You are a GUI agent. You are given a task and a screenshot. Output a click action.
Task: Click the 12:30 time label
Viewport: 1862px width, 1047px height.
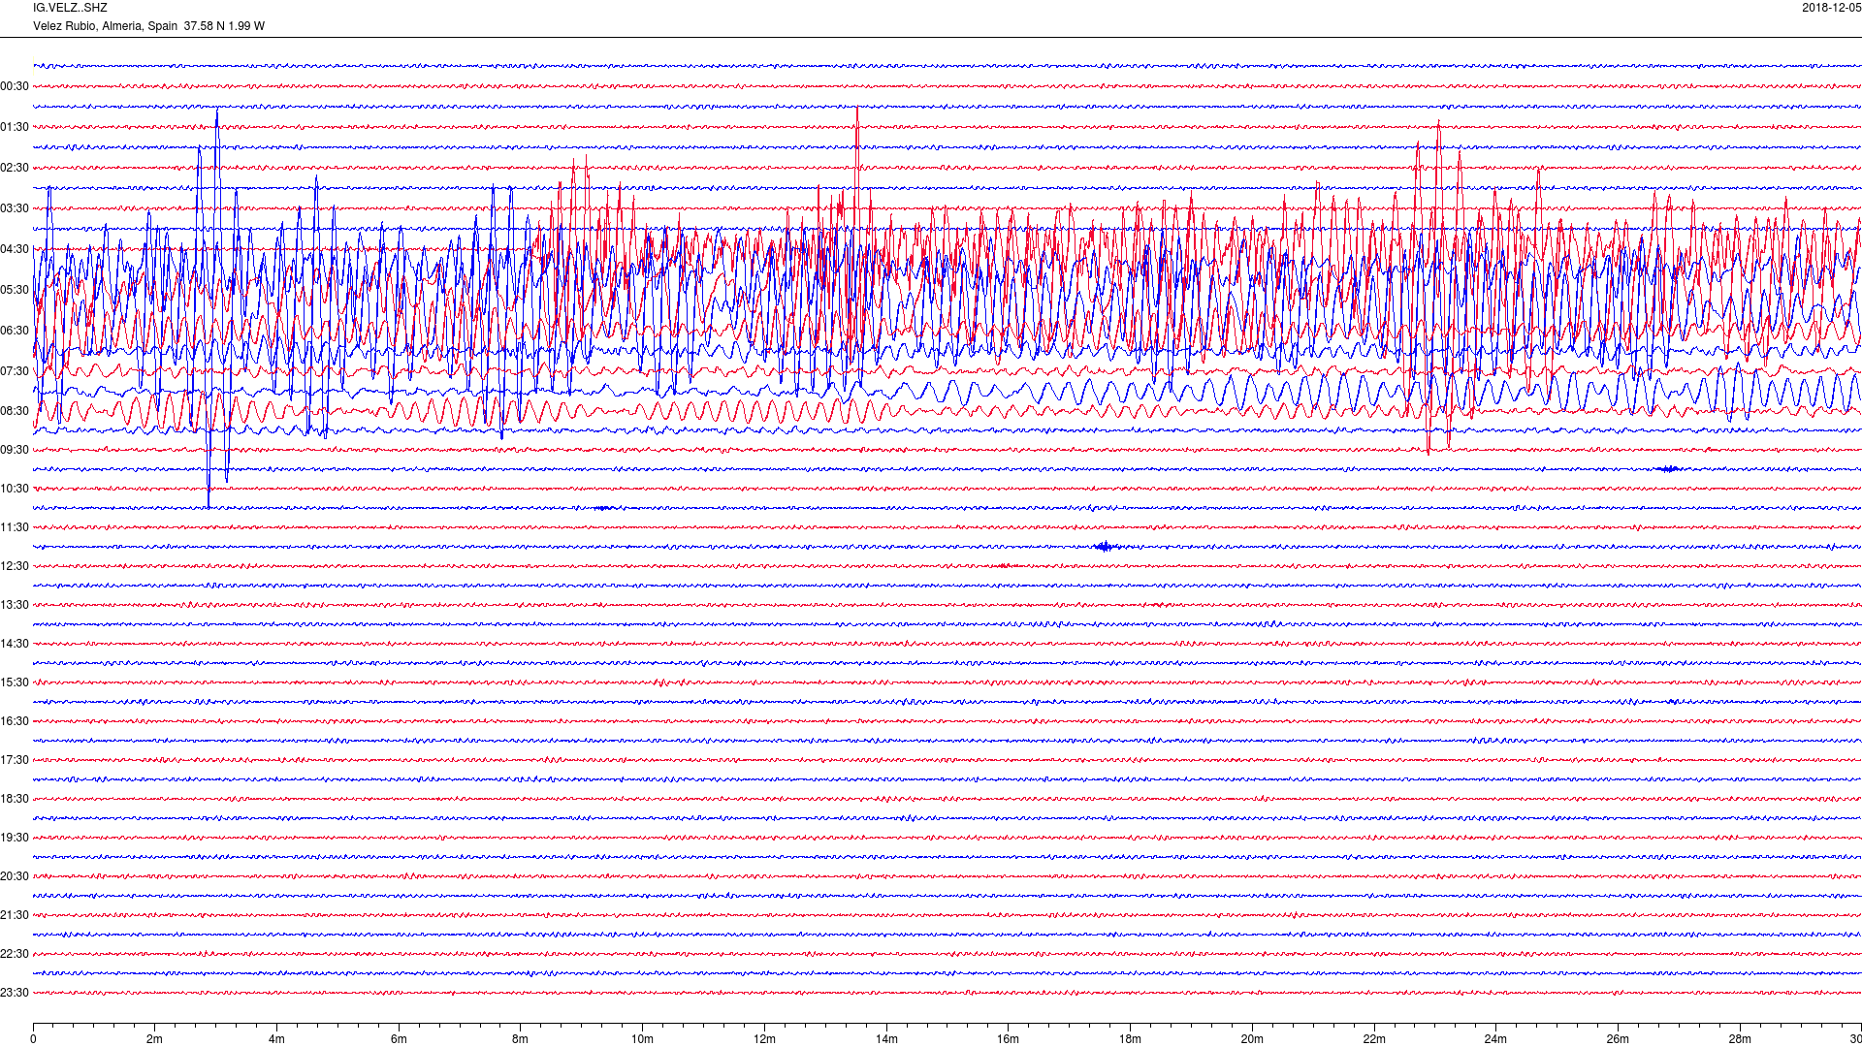15,566
